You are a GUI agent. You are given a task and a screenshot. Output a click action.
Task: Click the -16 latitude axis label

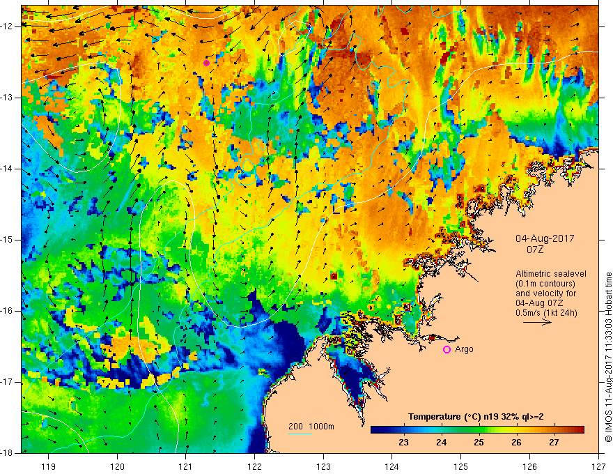click(x=7, y=311)
